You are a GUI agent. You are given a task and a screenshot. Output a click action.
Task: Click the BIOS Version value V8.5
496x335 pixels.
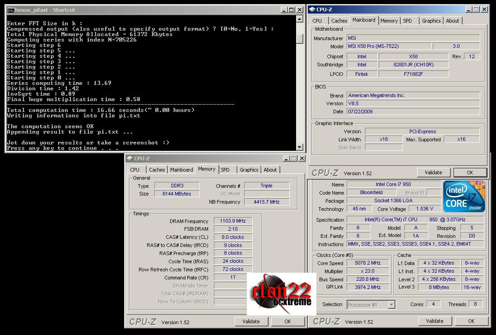[x=413, y=103]
